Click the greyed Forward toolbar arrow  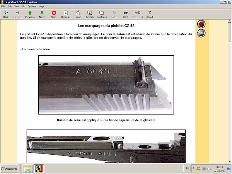[18, 15]
